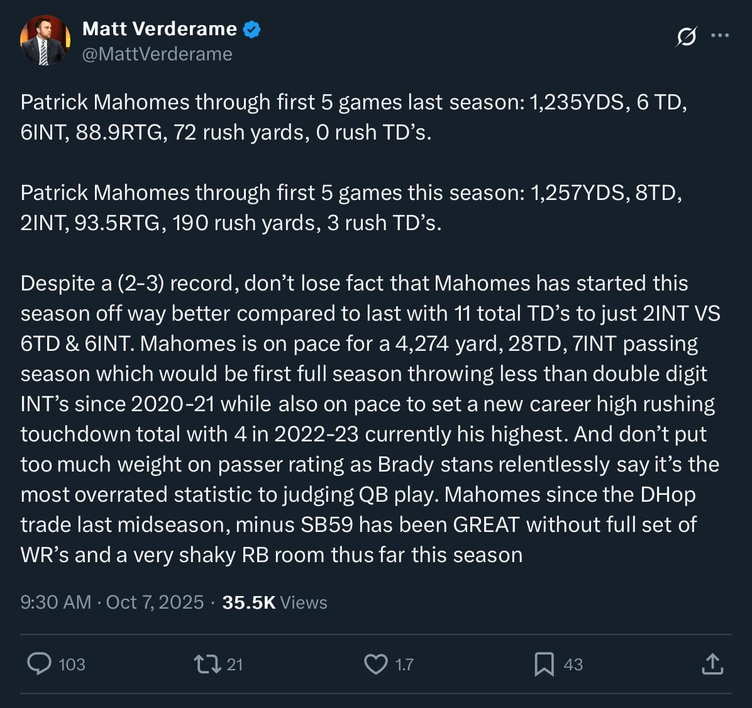Toggle the bookmark icon on the post

coord(544,664)
